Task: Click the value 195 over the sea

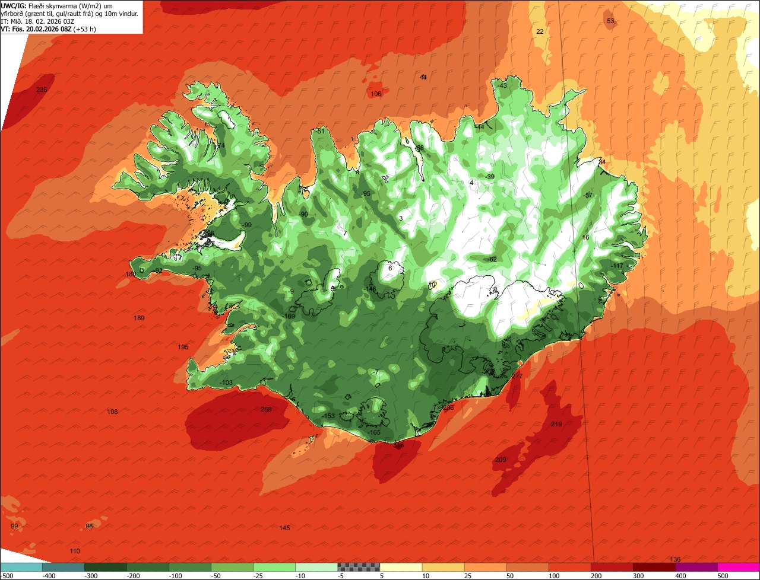Action: pyautogui.click(x=183, y=347)
